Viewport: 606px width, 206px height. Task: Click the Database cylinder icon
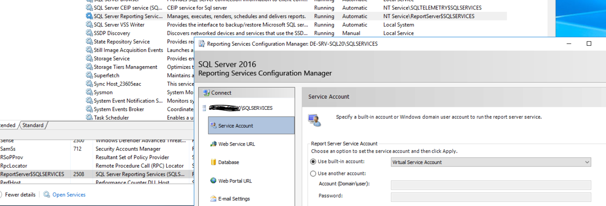point(214,162)
